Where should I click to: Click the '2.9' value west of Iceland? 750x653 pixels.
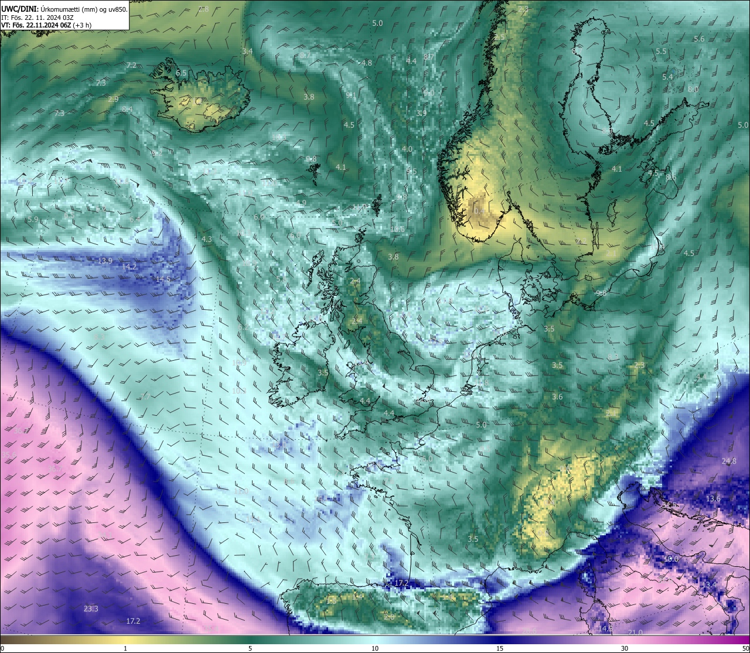(x=113, y=99)
